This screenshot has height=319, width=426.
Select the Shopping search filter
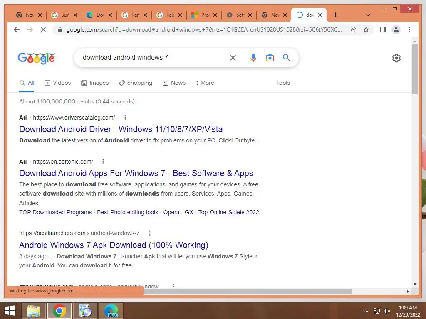point(136,83)
